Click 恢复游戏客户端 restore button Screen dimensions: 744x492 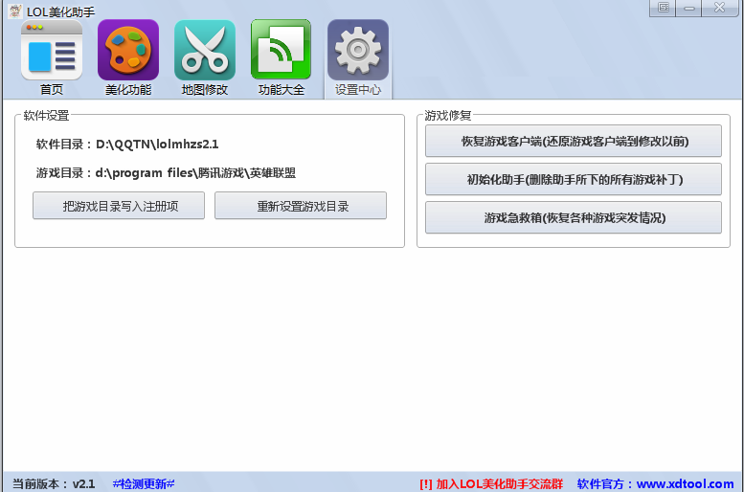[574, 141]
